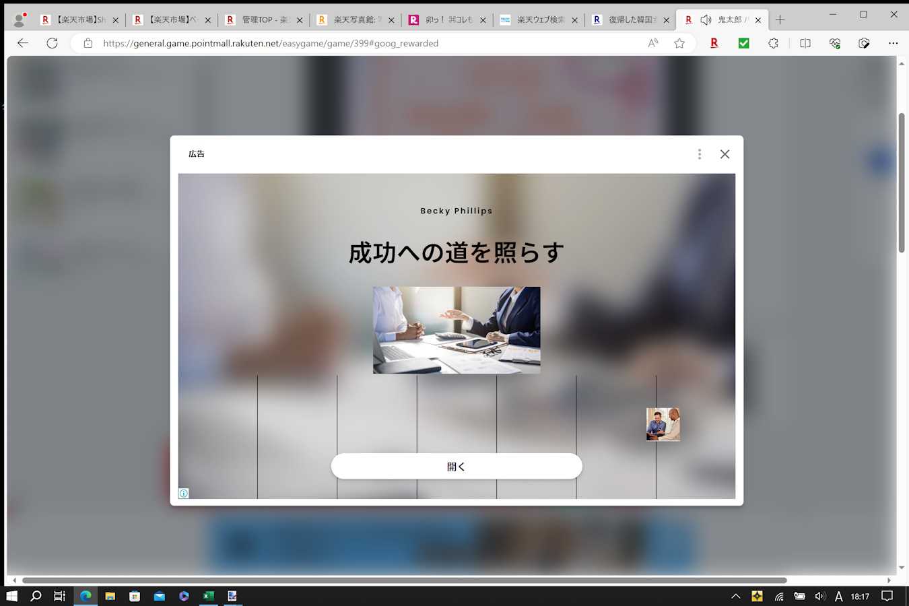Viewport: 909px width, 606px height.
Task: Switch to the first 【楽天市場】 tab
Action: (x=79, y=20)
